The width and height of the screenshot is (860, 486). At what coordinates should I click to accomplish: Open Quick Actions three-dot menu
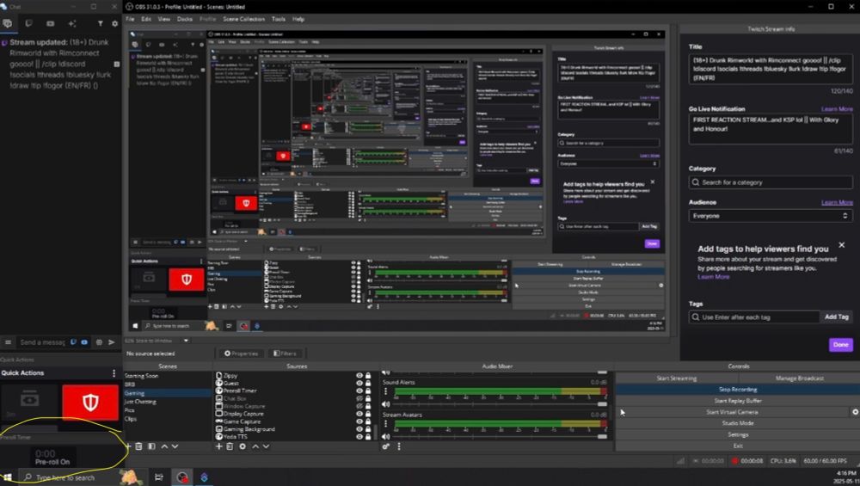pos(114,373)
